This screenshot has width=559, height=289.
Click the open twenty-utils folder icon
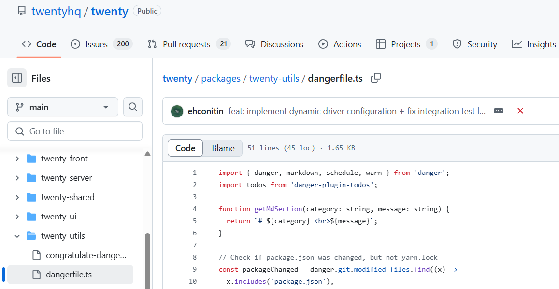pyautogui.click(x=31, y=235)
